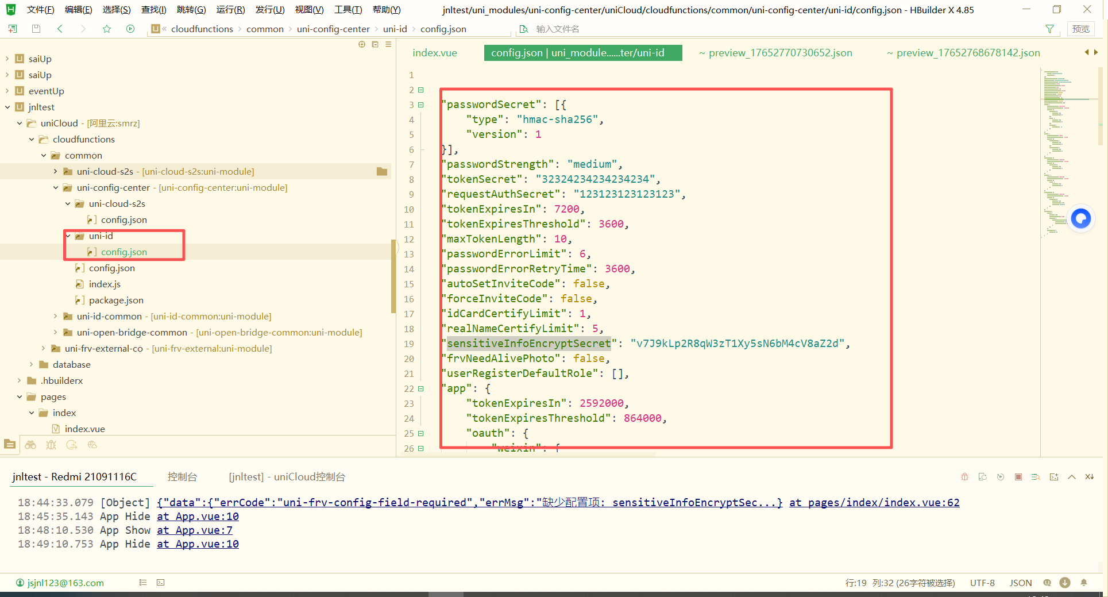The height and width of the screenshot is (597, 1108).
Task: Toggle fold on line 22 "app" block
Action: (421, 388)
